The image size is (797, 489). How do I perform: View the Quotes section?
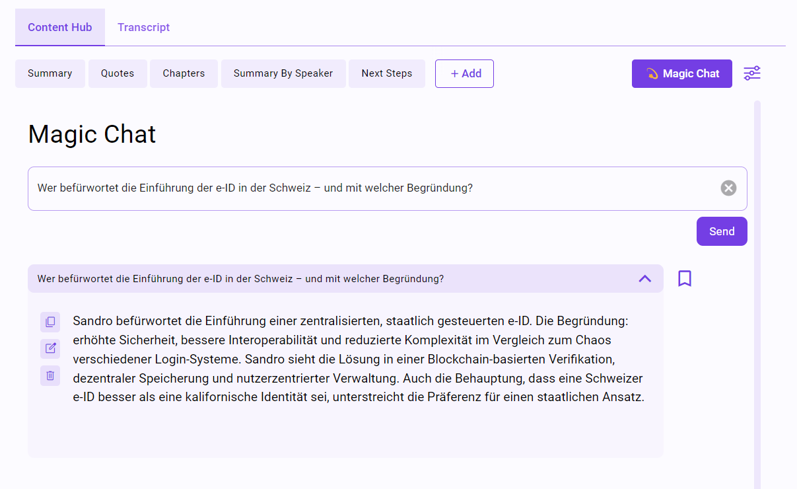pos(117,73)
